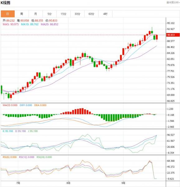Open the 15分 timeframe tab
Viewport: 180px width, 187px height.
[64, 14]
